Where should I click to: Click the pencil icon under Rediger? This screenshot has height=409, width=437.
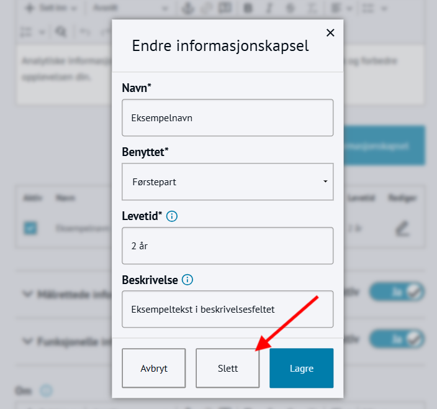pos(402,228)
